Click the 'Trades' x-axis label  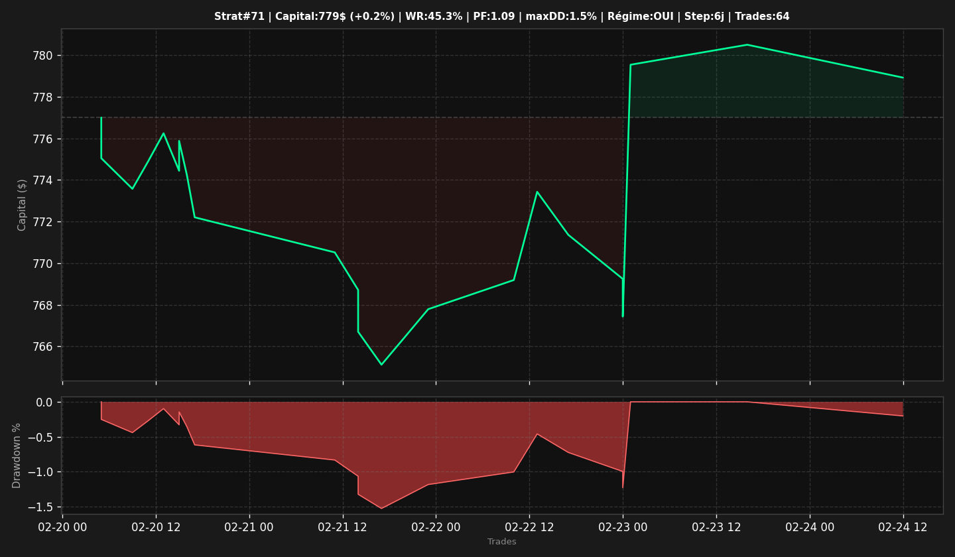click(502, 542)
